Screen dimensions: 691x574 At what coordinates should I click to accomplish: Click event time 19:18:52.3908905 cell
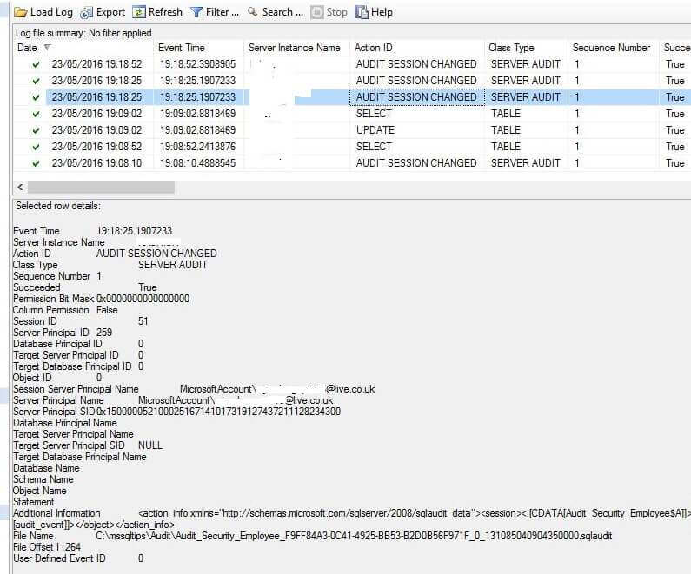tap(198, 64)
